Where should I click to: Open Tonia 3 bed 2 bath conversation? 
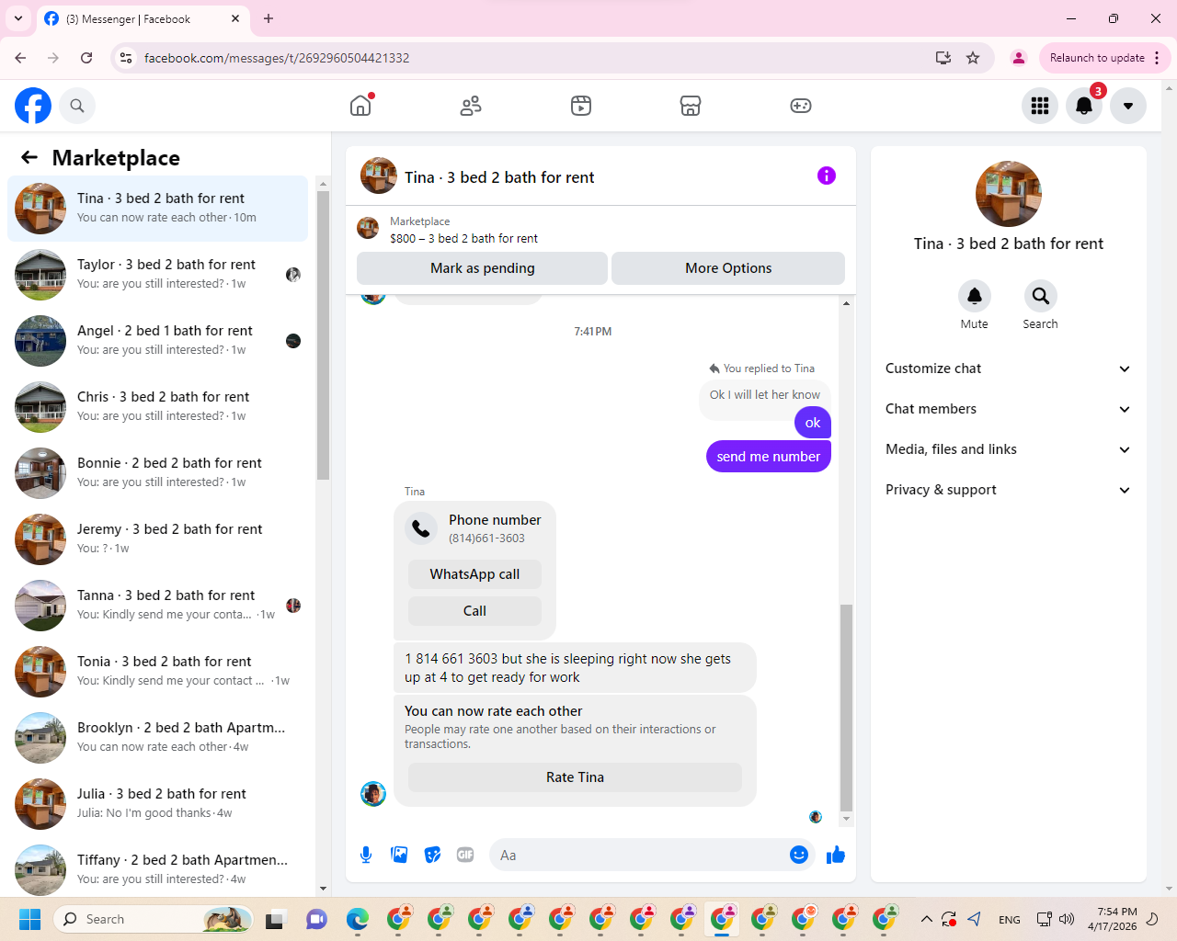pyautogui.click(x=157, y=672)
